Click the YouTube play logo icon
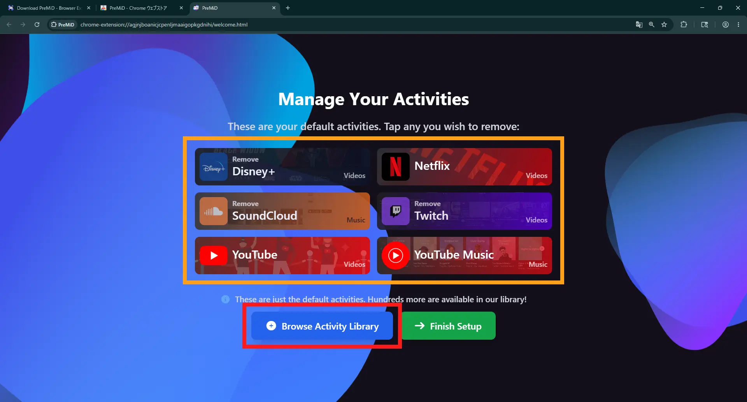This screenshot has height=402, width=747. 214,256
